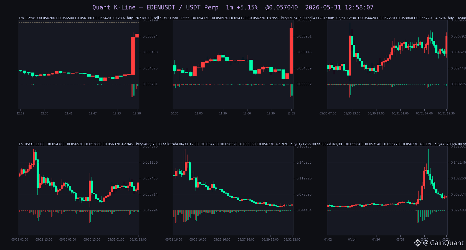Viewport: 466px width, 250px height.
Task: Click the "05/08" date axis label
Action: click(400, 239)
